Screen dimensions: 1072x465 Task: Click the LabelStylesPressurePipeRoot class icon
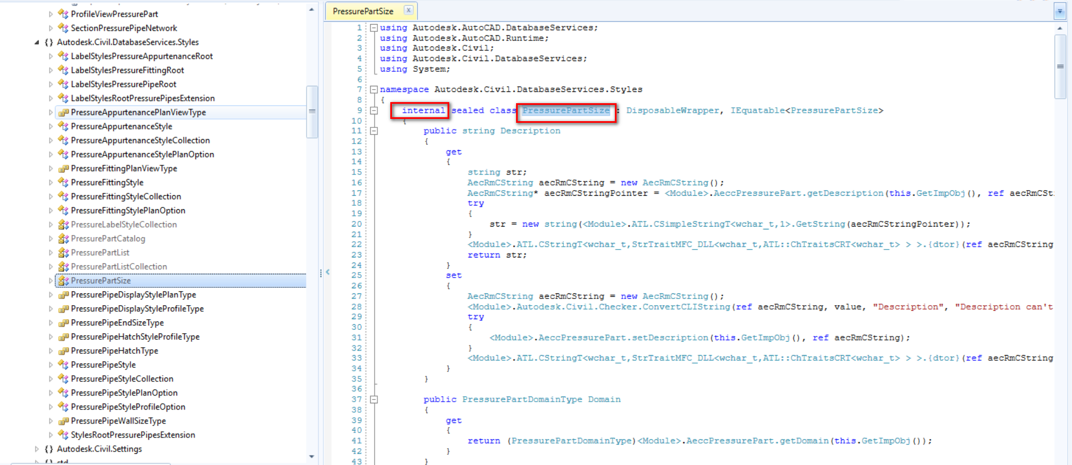(63, 84)
